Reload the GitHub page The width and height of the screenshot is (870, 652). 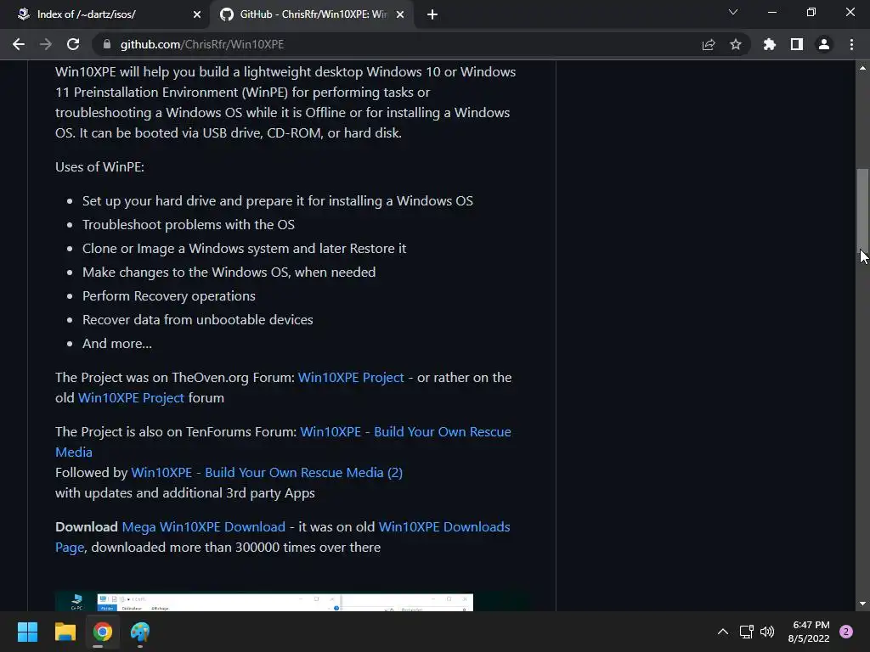click(x=73, y=44)
